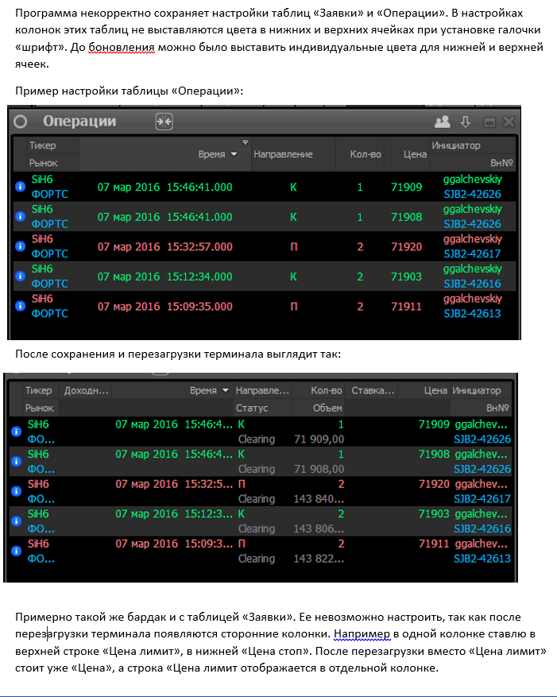
Task: Open Время sort arrow in table with Статус column
Action: 226,391
